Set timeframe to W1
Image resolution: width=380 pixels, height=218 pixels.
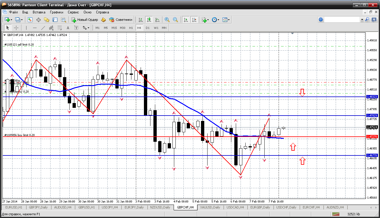156,28
